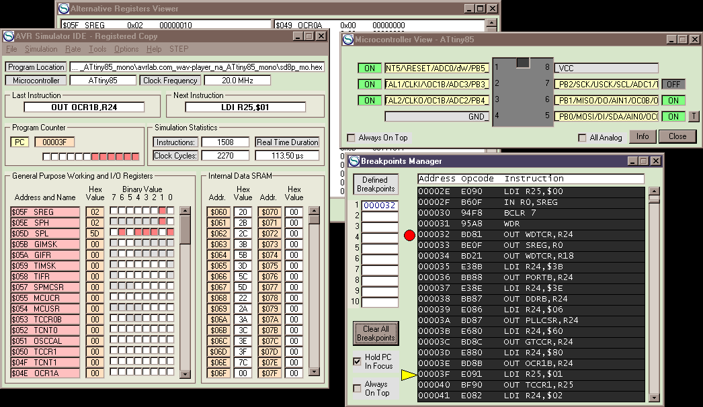Click the Real Time Duration button
This screenshot has height=407, width=703.
pos(287,142)
